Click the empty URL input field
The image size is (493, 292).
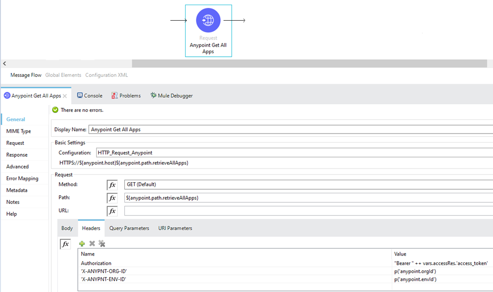tap(309, 211)
